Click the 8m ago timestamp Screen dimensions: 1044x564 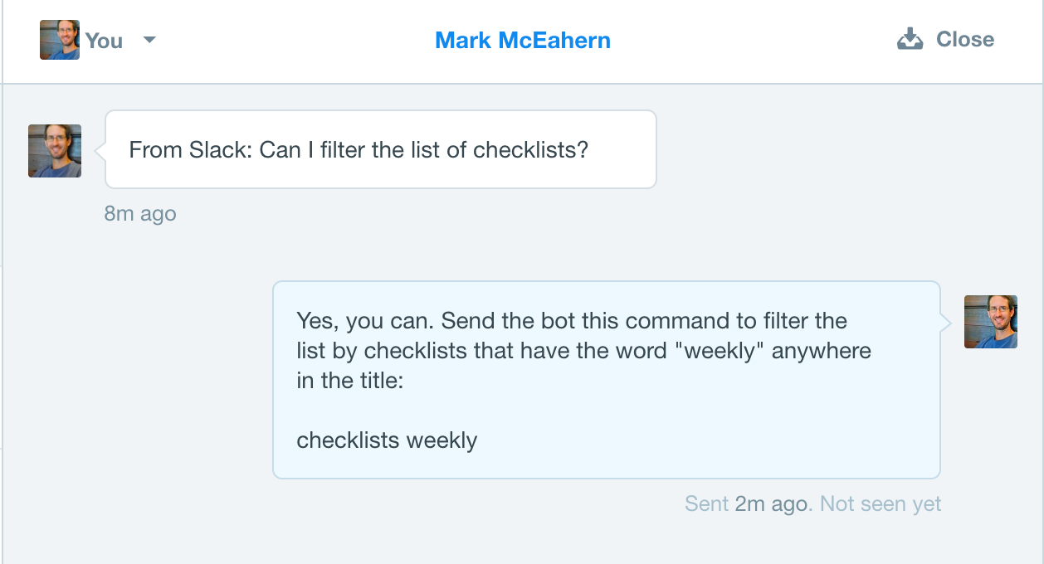pos(140,213)
